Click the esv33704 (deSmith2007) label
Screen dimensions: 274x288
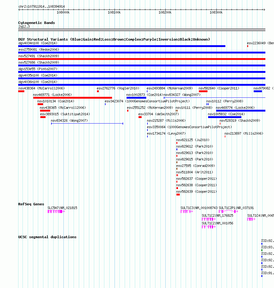[x=159, y=114]
